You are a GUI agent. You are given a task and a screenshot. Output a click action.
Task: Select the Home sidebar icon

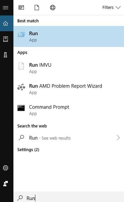pos(6,23)
